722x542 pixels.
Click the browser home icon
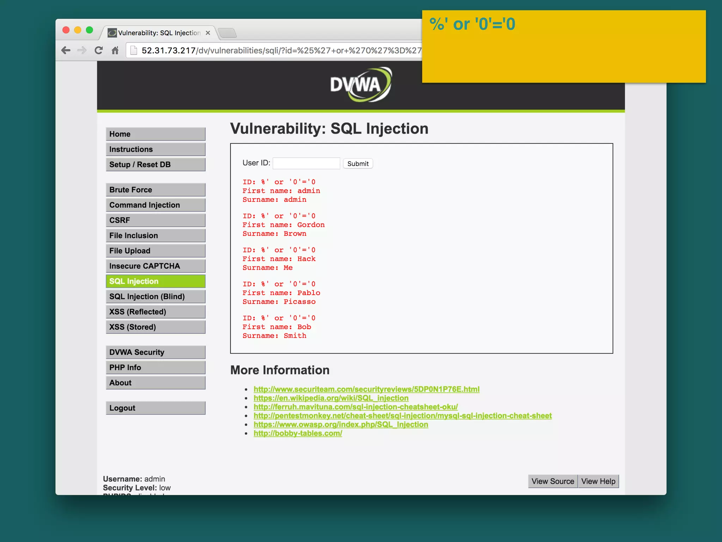pyautogui.click(x=115, y=50)
